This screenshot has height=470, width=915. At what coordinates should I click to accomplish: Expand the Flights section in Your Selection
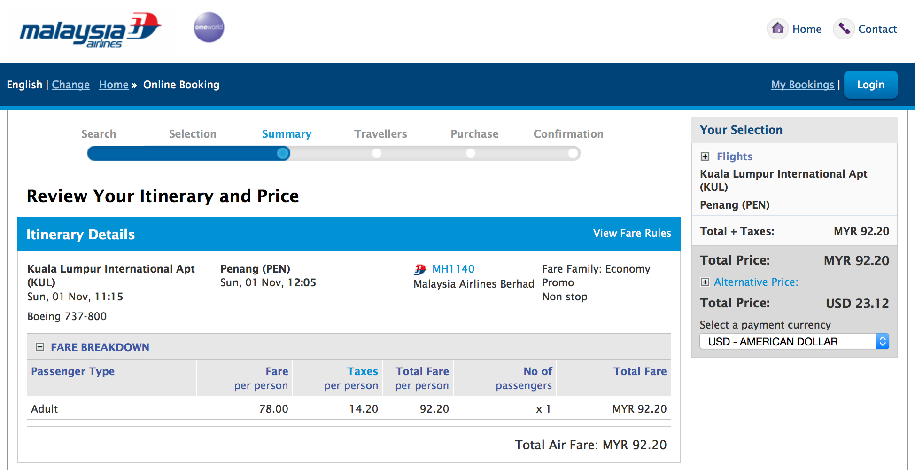tap(705, 157)
